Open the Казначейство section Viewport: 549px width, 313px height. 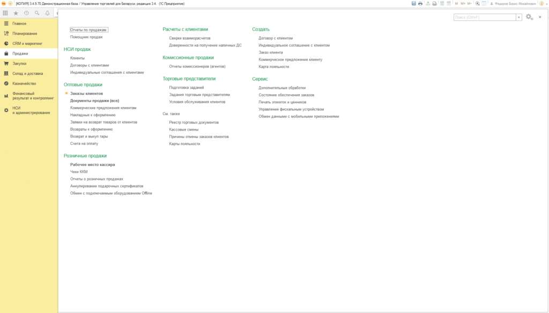(x=29, y=83)
